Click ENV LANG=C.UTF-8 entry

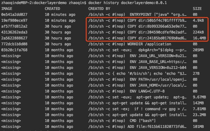click(x=126, y=91)
